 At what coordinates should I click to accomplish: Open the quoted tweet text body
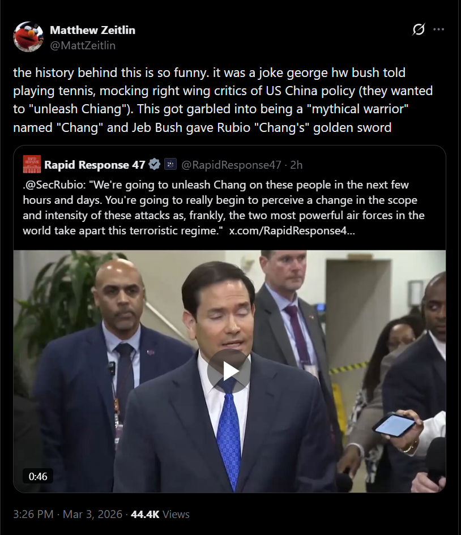224,207
